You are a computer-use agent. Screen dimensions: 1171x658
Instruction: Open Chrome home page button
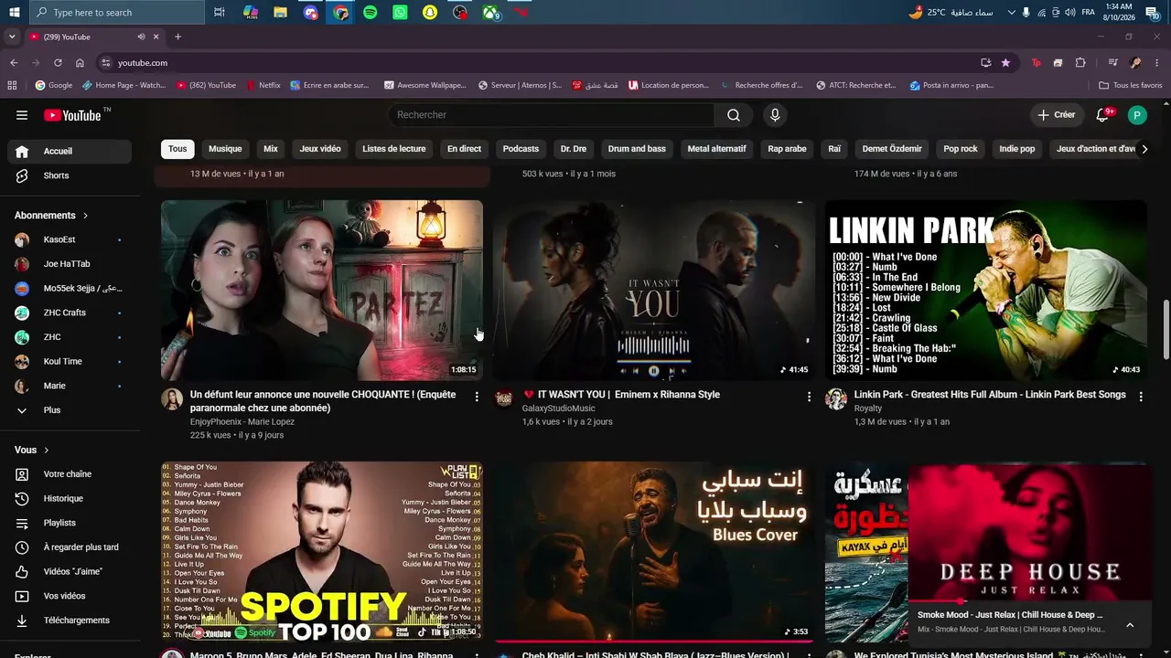pos(80,63)
